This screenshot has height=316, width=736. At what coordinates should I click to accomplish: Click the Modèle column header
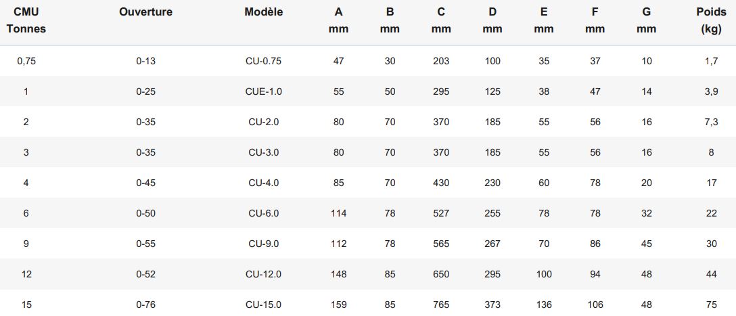[264, 13]
